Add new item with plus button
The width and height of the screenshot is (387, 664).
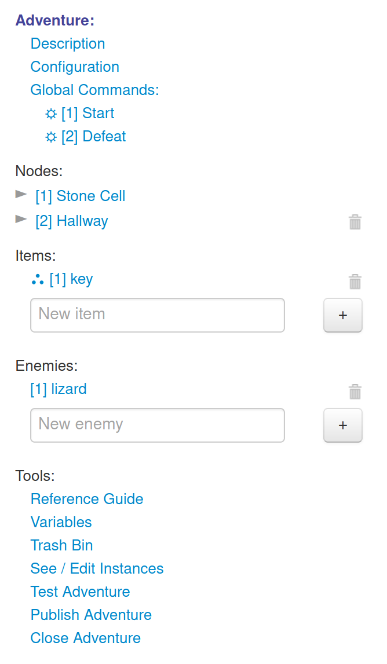[x=343, y=315]
